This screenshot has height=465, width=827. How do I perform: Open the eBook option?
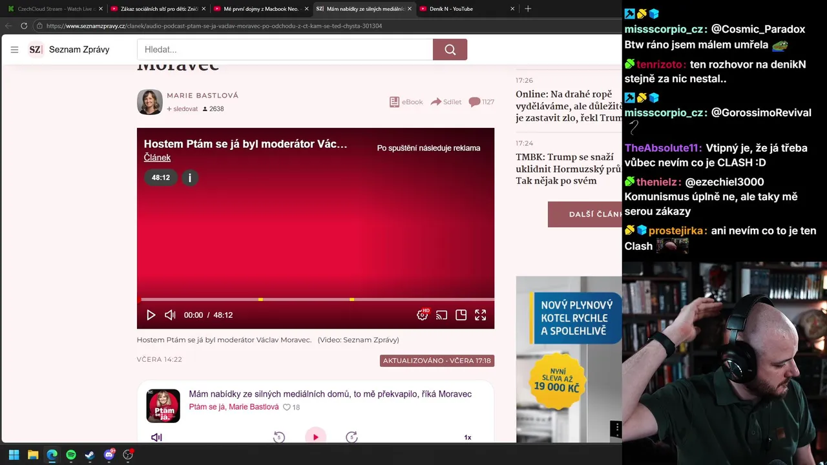(406, 102)
